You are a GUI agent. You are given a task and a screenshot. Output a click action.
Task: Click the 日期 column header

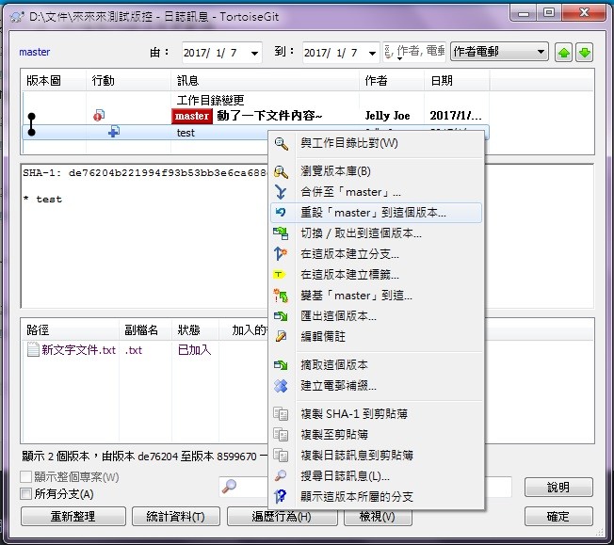(x=457, y=81)
